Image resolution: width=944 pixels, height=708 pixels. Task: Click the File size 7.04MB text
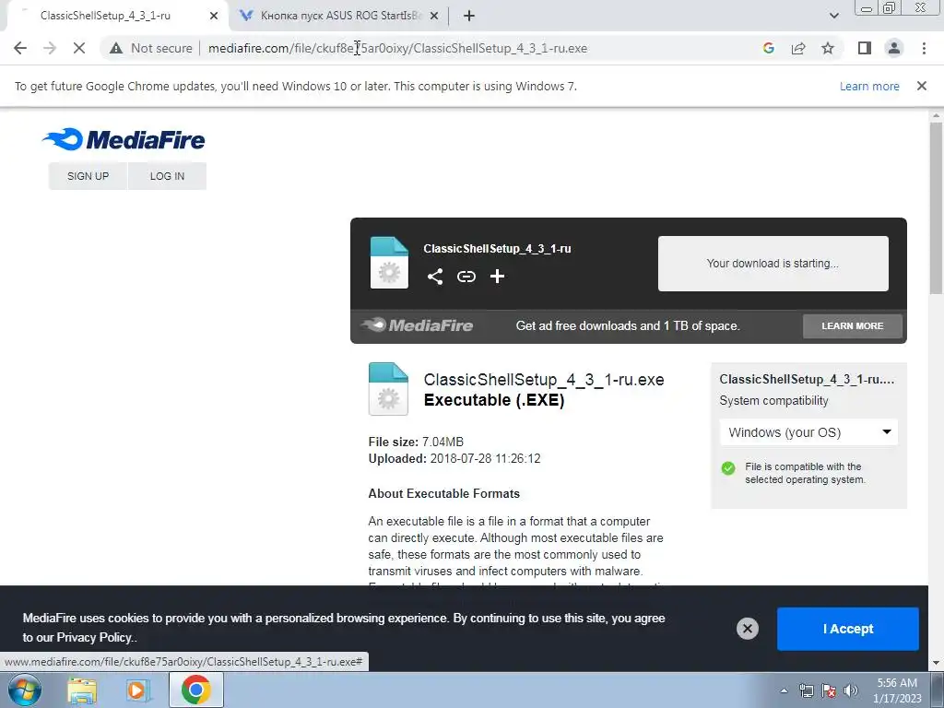(416, 442)
